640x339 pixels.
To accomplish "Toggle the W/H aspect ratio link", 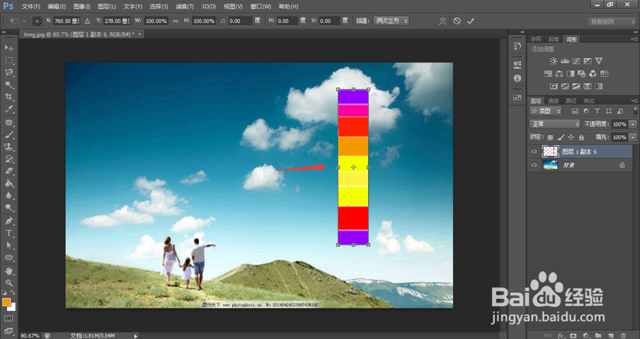I will (x=175, y=21).
